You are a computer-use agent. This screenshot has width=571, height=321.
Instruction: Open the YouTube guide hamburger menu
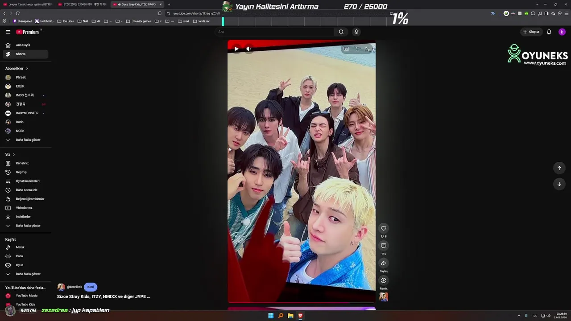click(x=8, y=32)
